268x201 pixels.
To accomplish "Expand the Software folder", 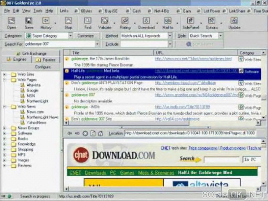I will 5,133.
